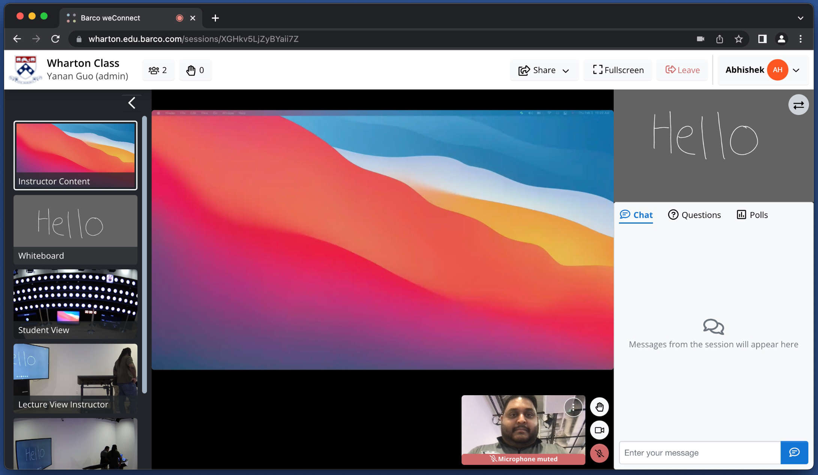818x475 pixels.
Task: Click the raise hand icon beside webcam
Action: [599, 407]
